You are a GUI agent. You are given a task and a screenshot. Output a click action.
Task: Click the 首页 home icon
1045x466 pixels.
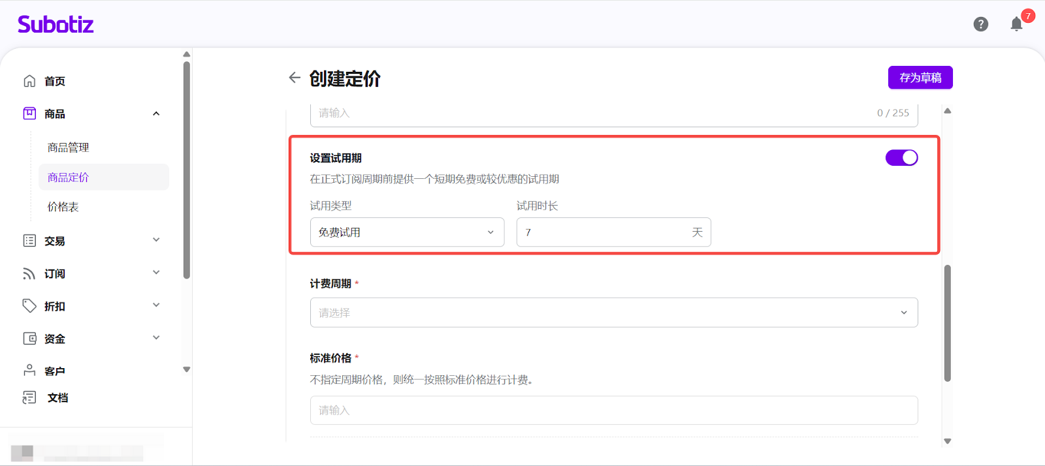click(29, 81)
